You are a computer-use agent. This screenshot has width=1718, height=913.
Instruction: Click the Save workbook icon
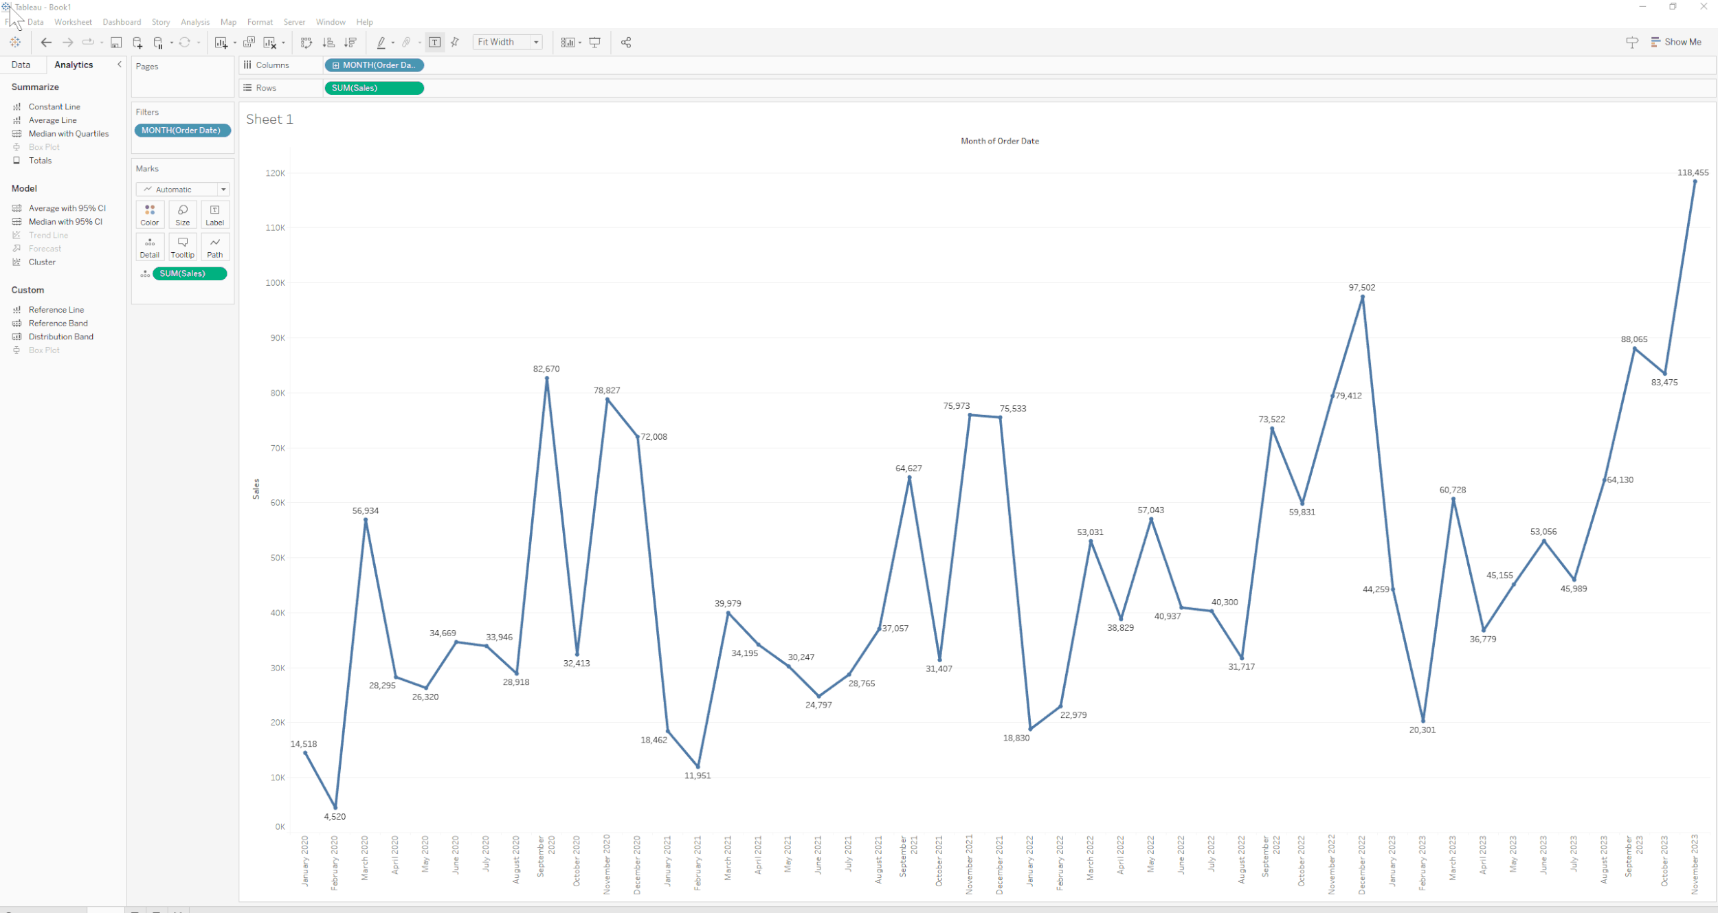coord(116,43)
